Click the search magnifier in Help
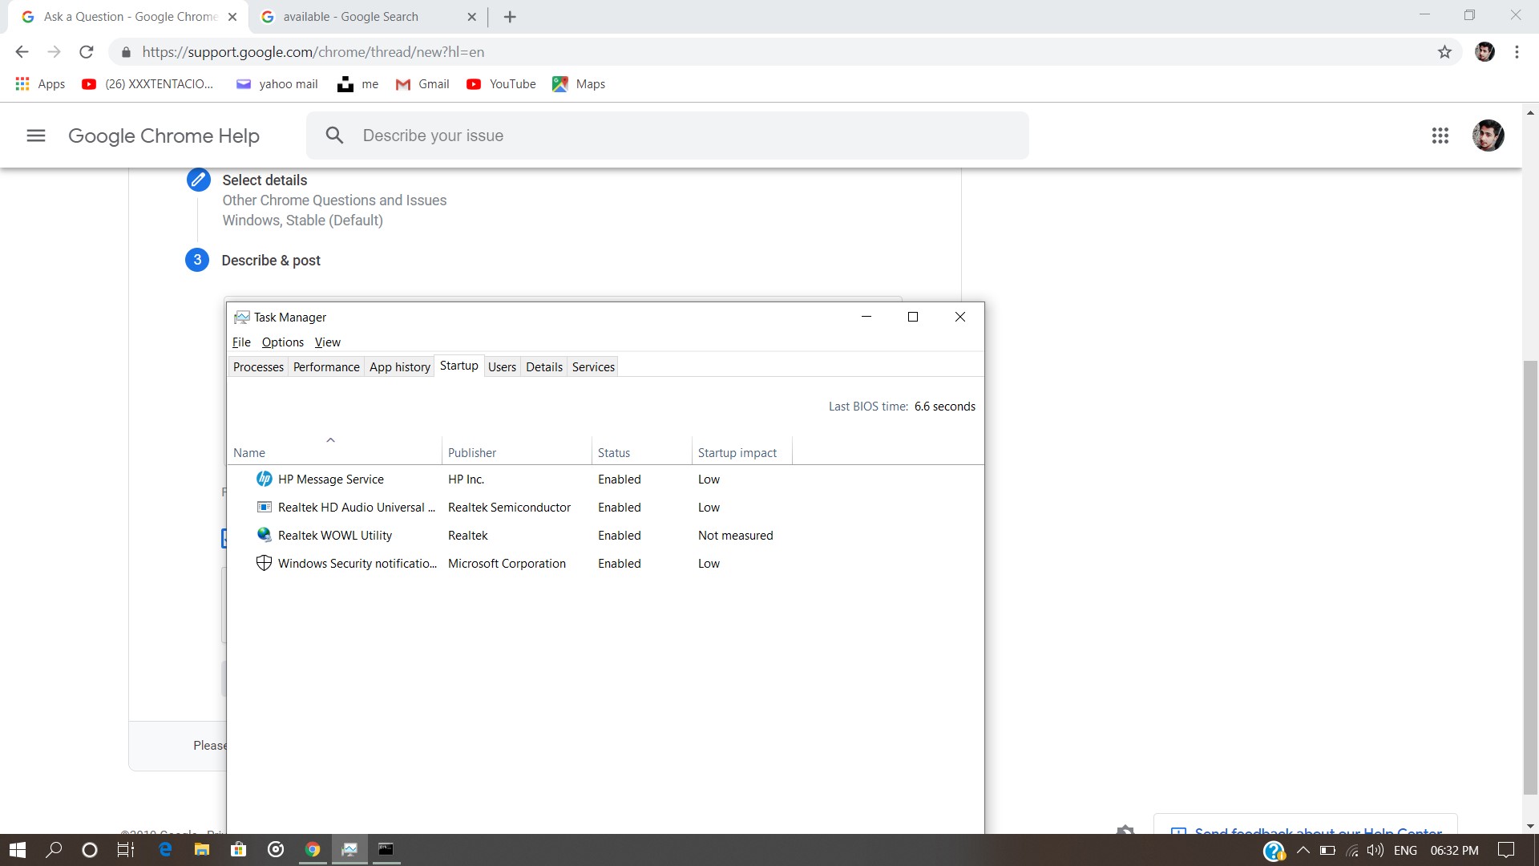Screen dimensions: 1539x866 coord(335,136)
